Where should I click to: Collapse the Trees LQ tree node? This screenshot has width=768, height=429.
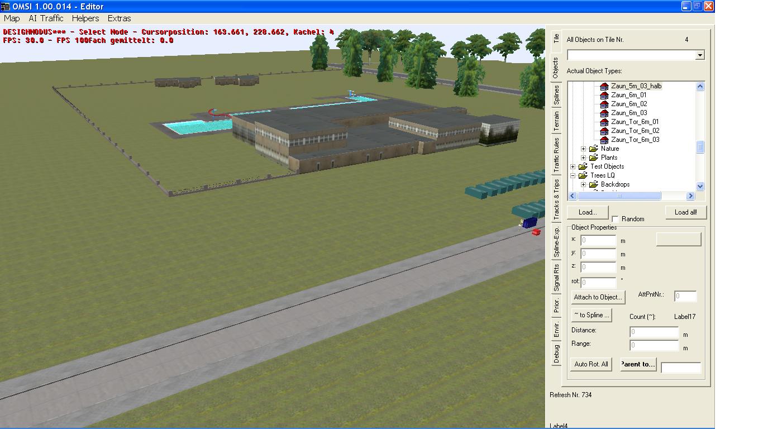[573, 176]
